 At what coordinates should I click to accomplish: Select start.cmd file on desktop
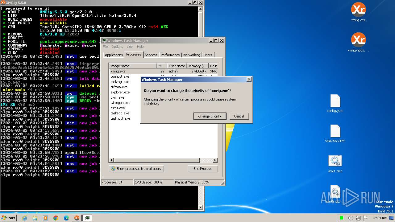click(335, 164)
